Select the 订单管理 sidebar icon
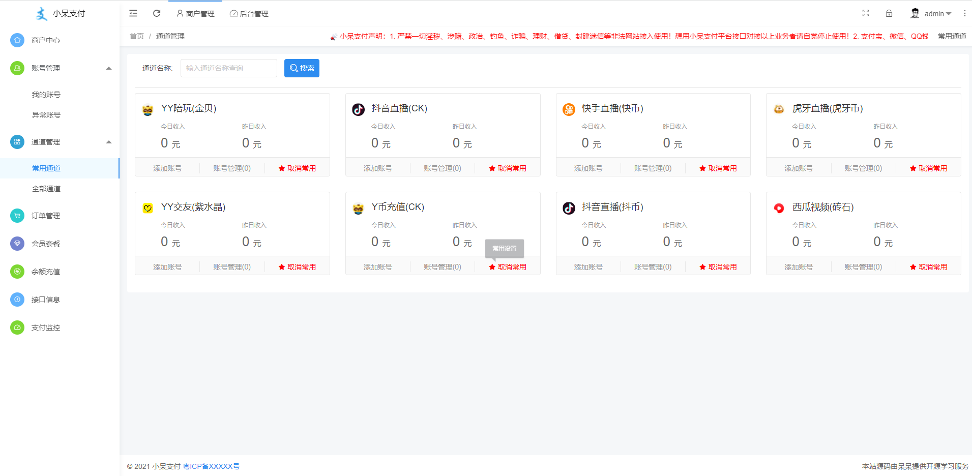The width and height of the screenshot is (972, 476). point(17,215)
